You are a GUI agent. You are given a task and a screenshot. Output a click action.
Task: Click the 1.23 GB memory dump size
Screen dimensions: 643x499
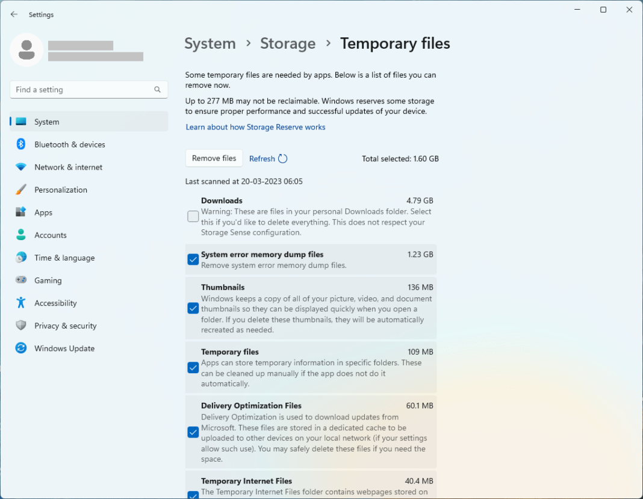pos(420,254)
